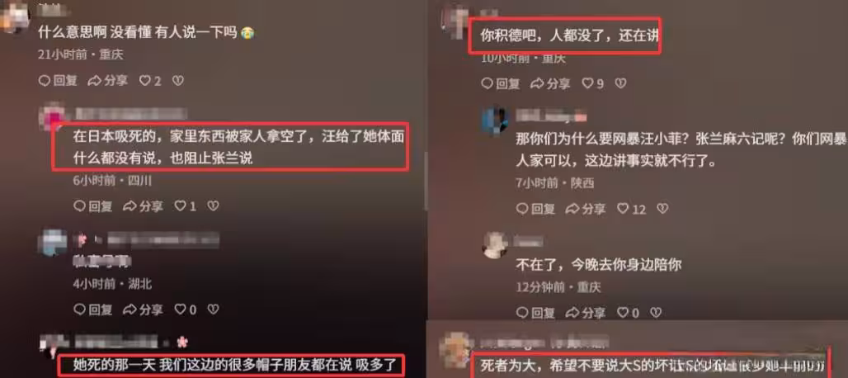The height and width of the screenshot is (378, 848).
Task: Like the comment with 9 likes
Action: tap(593, 84)
